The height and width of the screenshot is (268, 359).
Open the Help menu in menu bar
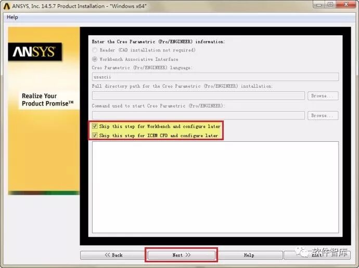(12, 17)
